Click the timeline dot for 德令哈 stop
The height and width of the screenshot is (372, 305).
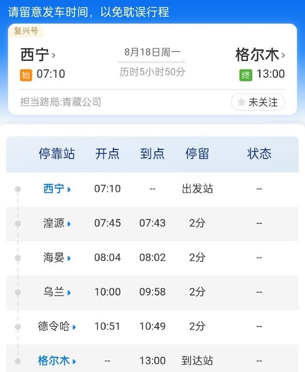[18, 327]
